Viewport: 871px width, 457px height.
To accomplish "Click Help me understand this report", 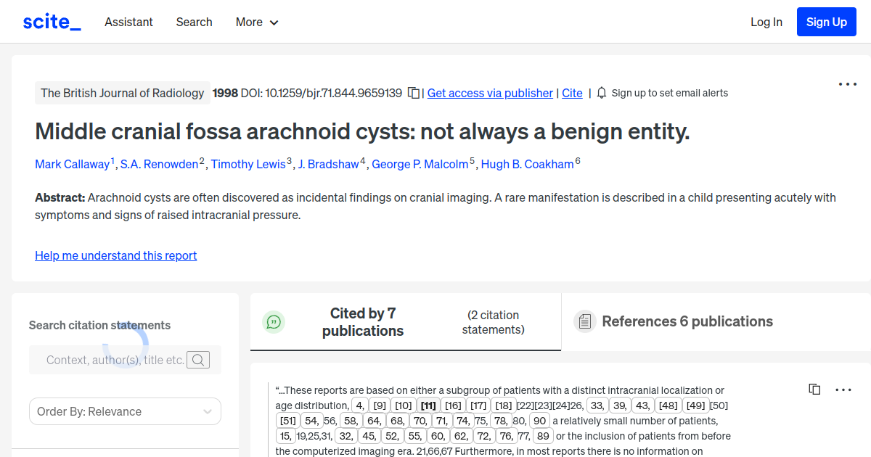I will tap(115, 255).
